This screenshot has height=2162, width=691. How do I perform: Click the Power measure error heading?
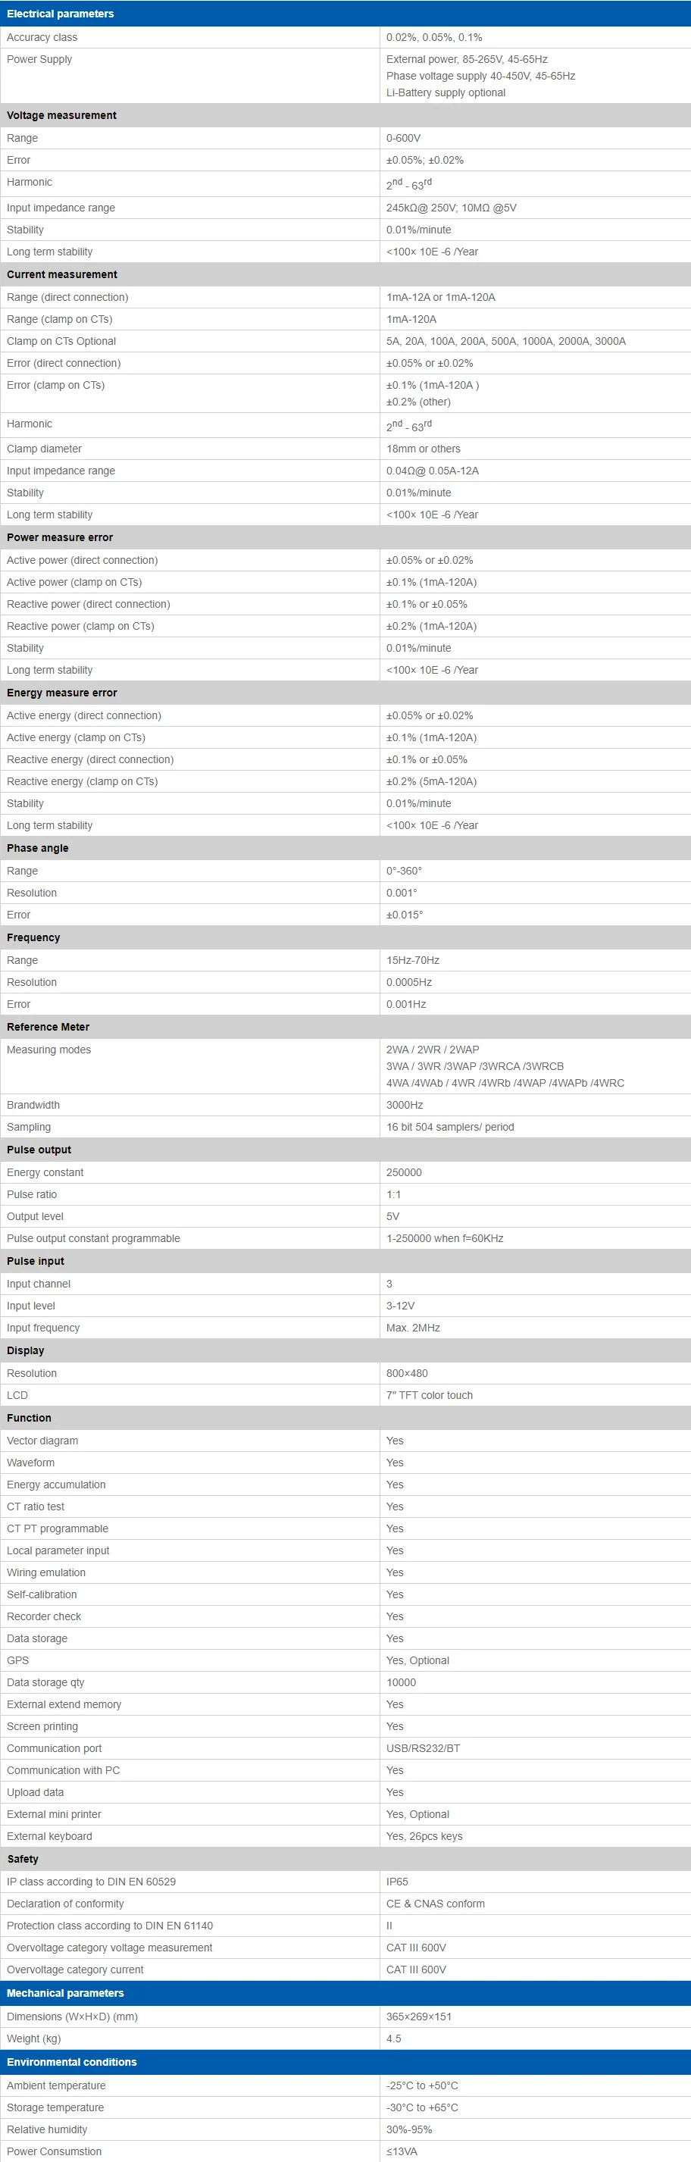click(x=60, y=537)
